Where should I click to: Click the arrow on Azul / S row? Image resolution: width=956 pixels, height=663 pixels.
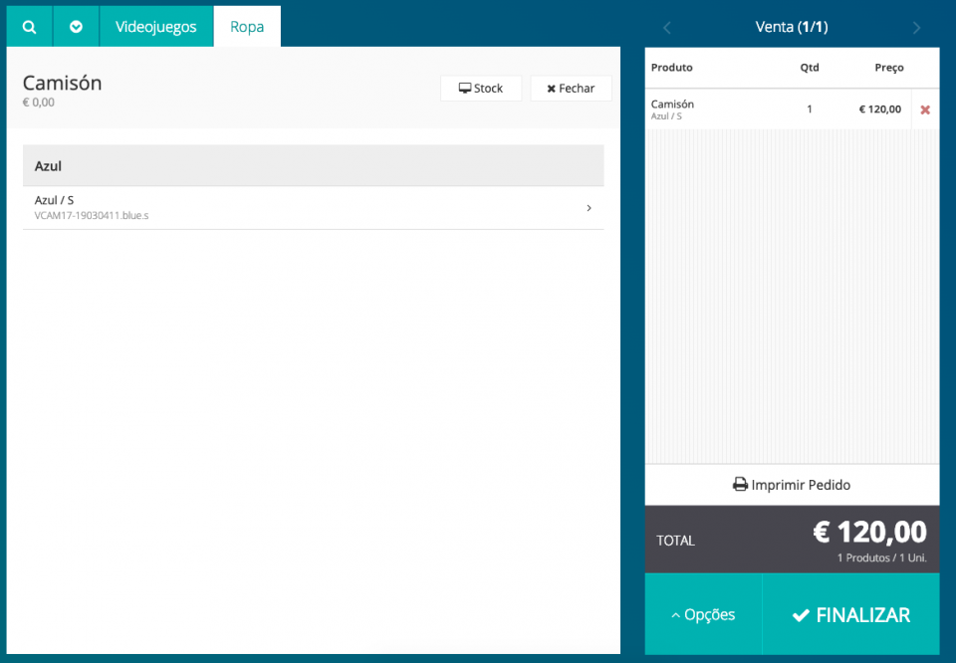pos(589,208)
